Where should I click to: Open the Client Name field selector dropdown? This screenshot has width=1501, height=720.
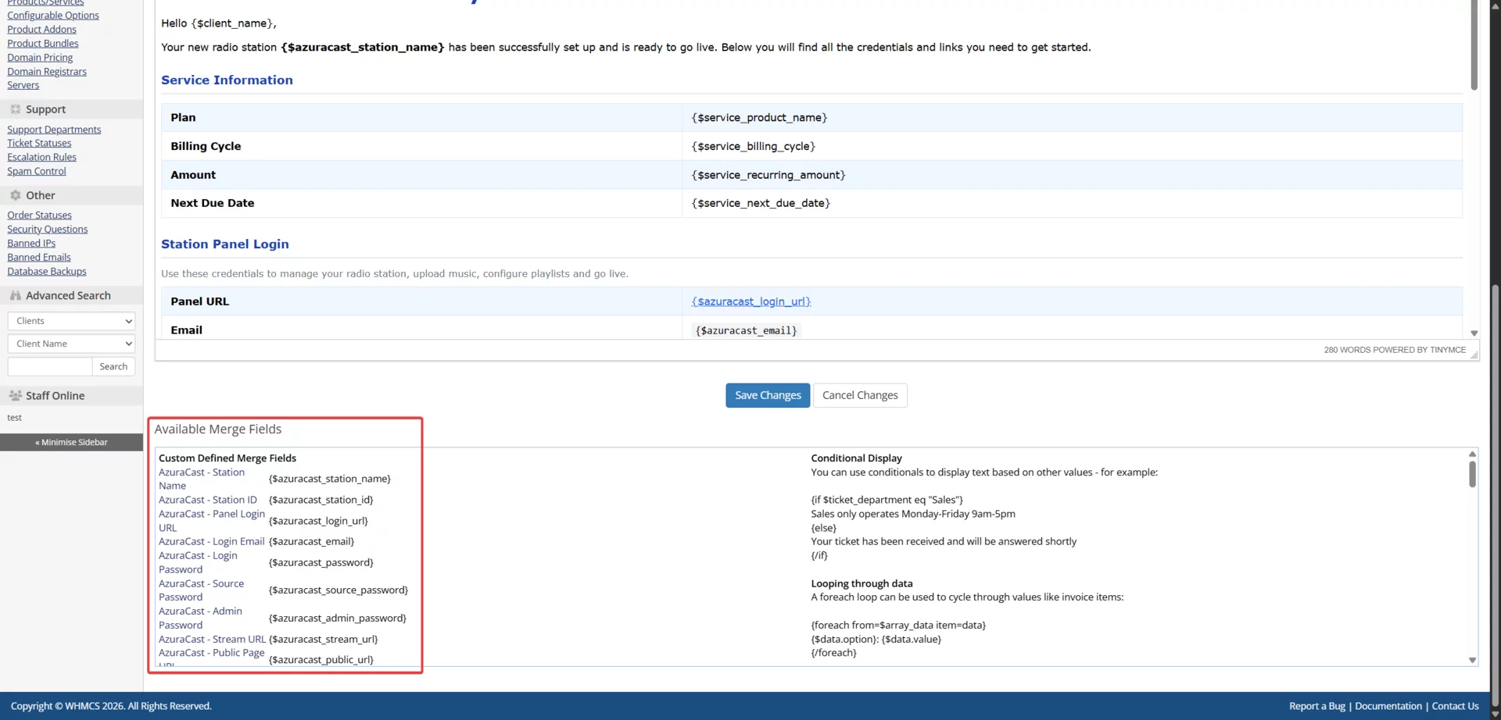click(70, 344)
